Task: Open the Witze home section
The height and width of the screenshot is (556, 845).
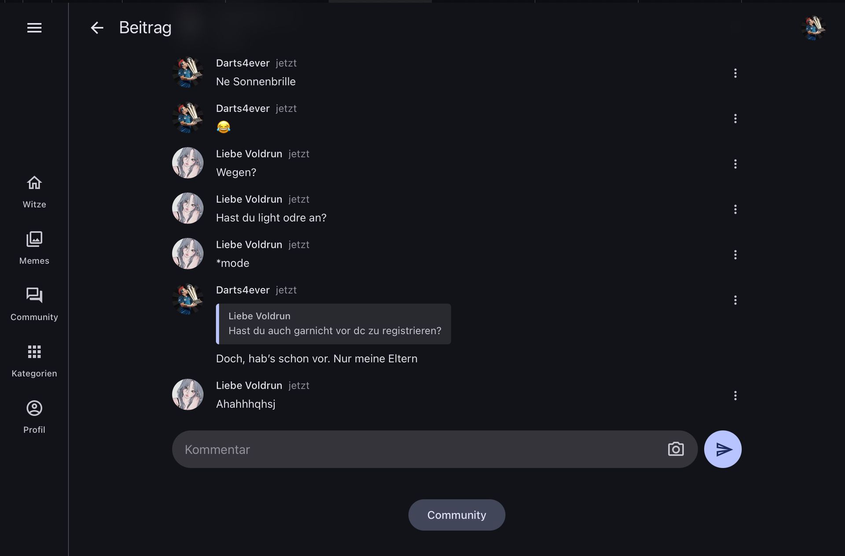Action: (34, 192)
